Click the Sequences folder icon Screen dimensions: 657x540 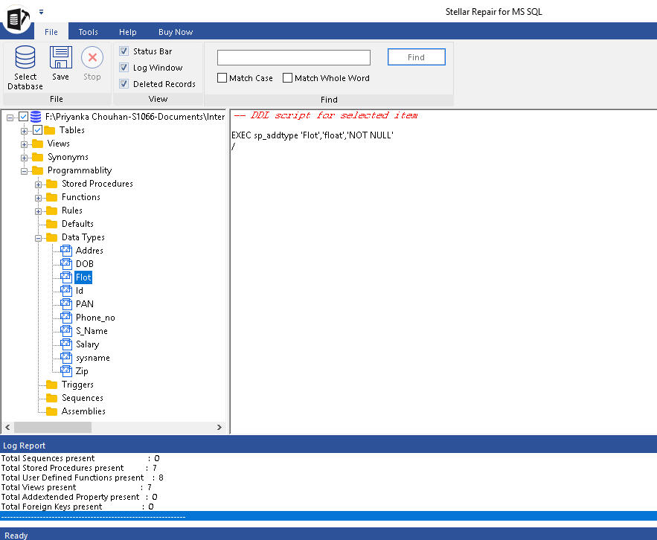[51, 398]
